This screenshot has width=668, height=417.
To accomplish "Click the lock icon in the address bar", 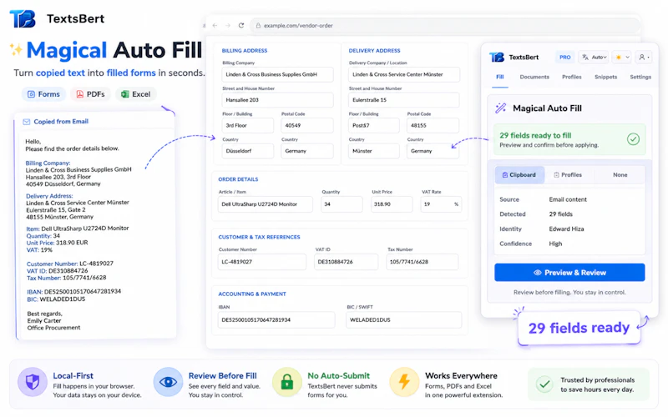I will click(x=258, y=26).
